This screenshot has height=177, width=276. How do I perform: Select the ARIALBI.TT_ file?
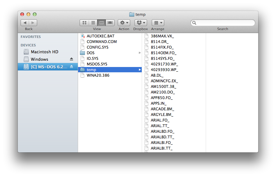(174, 148)
